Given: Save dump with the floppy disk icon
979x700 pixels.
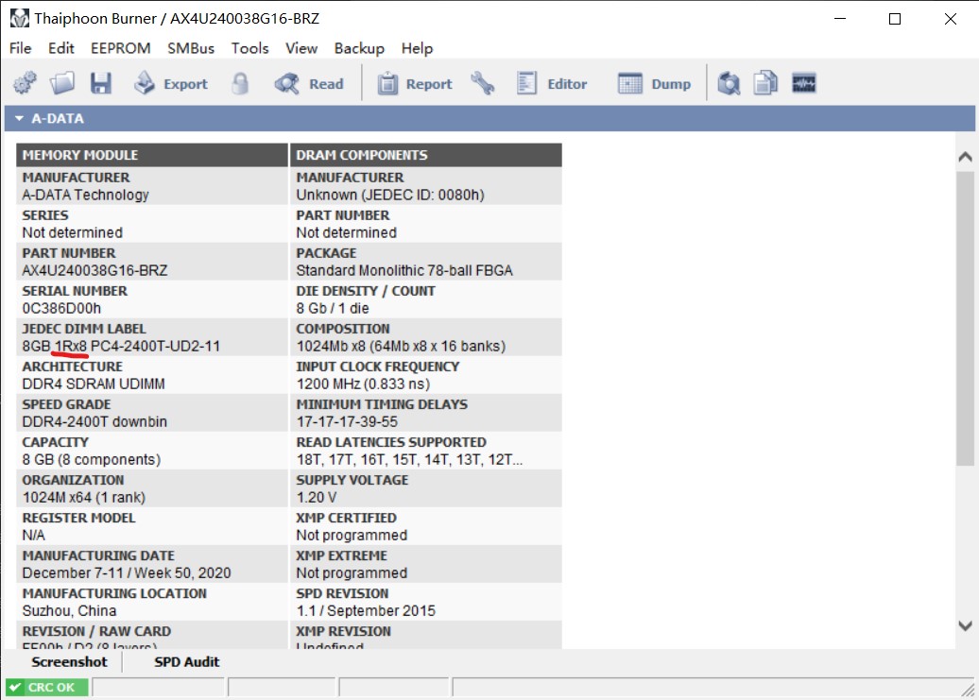Looking at the screenshot, I should coord(100,83).
